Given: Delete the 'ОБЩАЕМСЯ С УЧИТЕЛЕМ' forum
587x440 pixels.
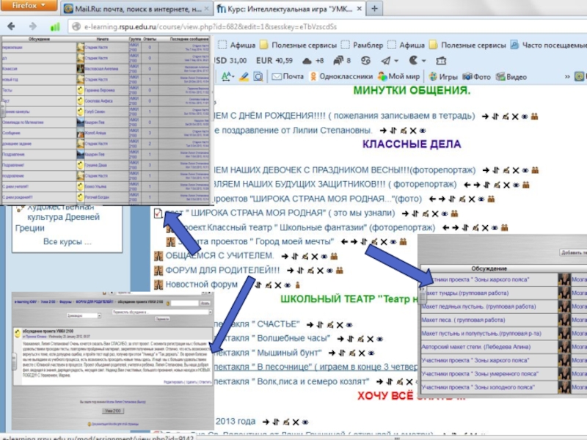Looking at the screenshot, I should 315,257.
